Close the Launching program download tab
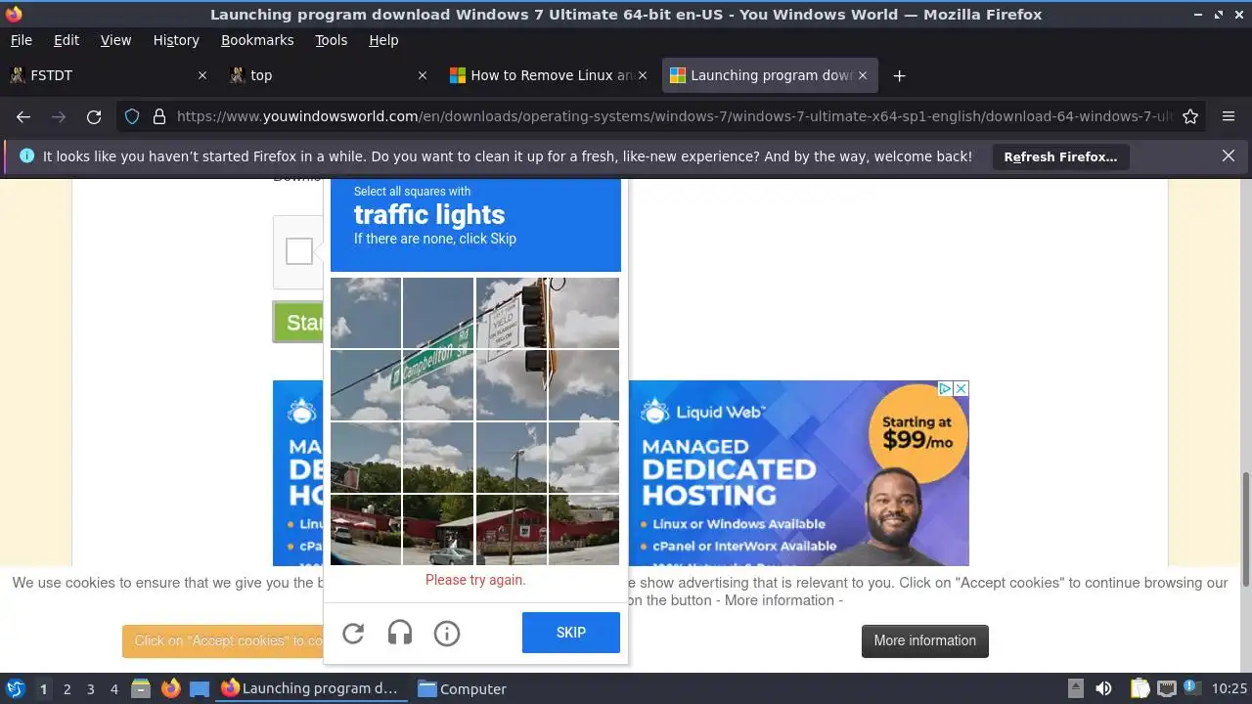 point(863,75)
